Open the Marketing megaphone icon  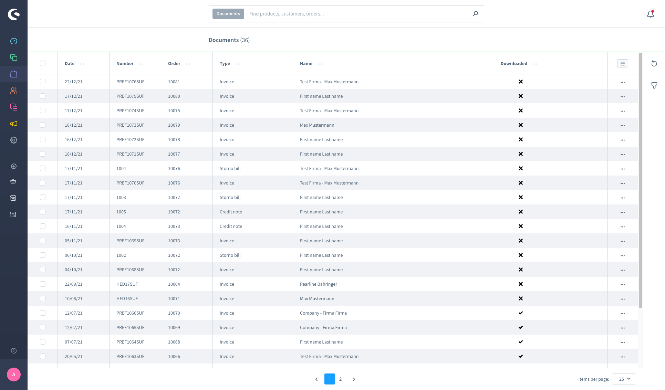(14, 124)
